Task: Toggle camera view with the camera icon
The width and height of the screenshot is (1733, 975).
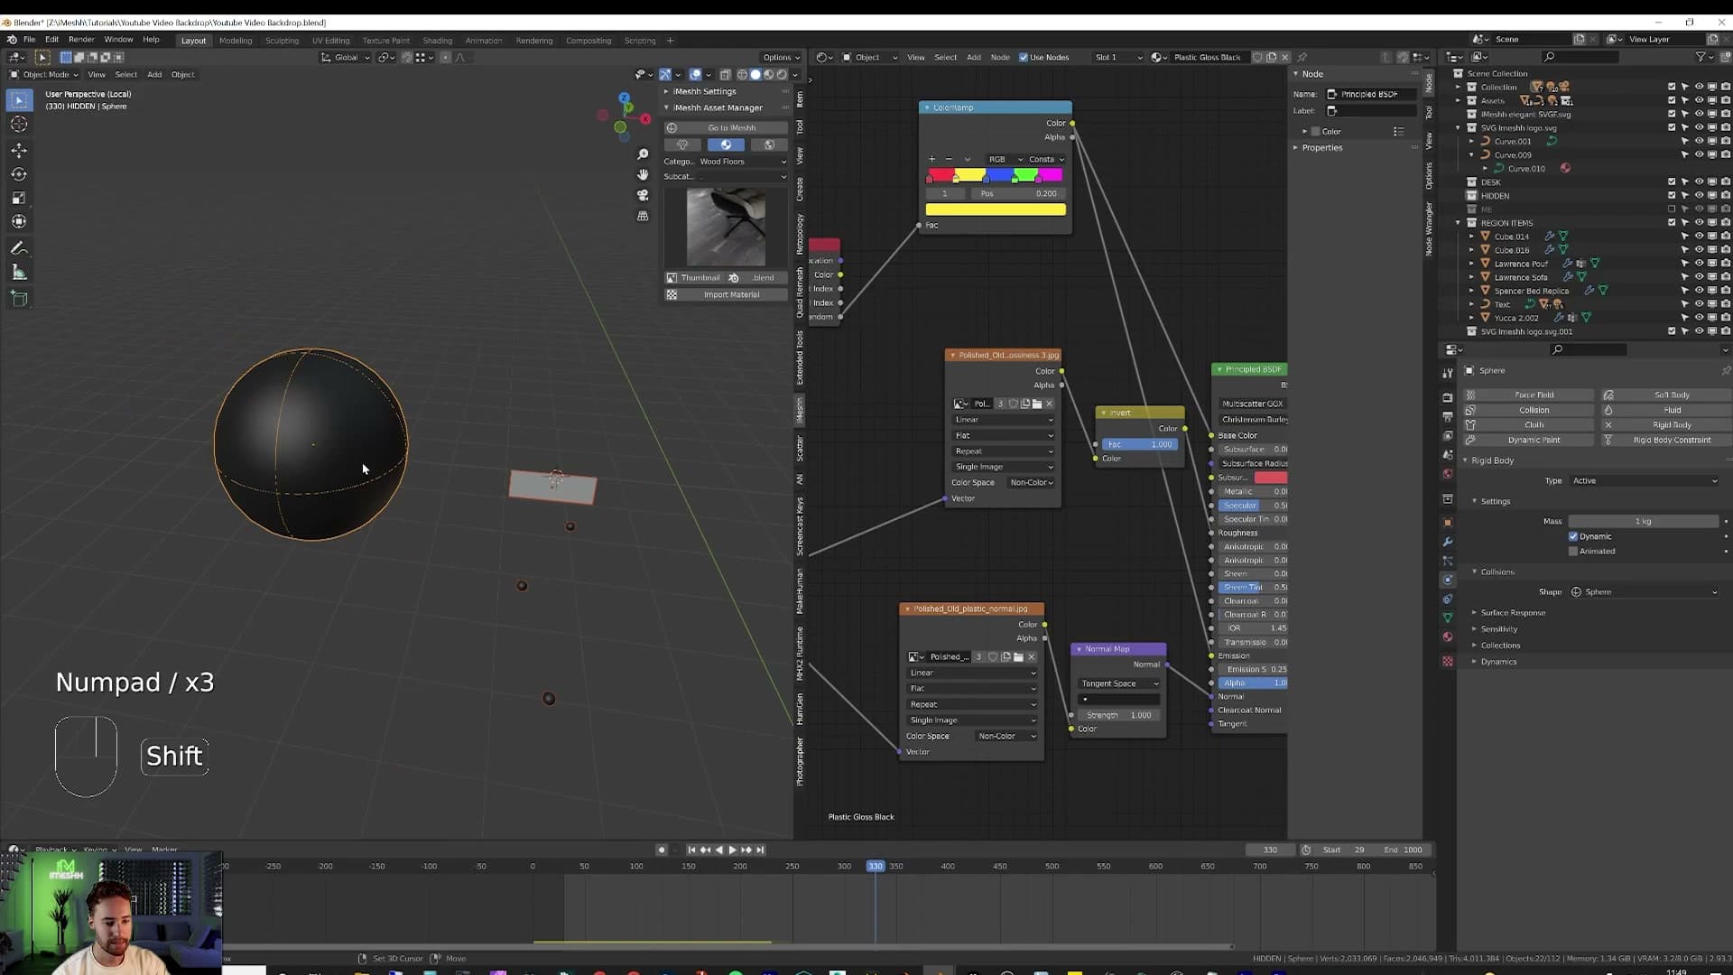Action: (x=643, y=195)
